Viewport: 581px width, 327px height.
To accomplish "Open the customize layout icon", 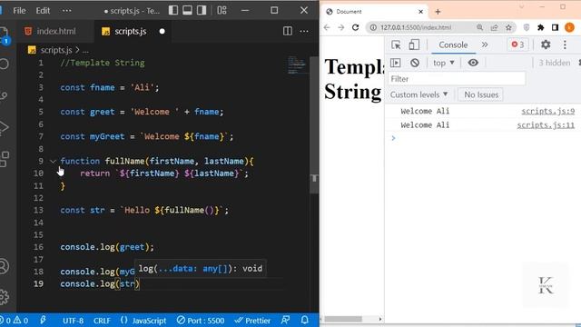I will 222,10.
